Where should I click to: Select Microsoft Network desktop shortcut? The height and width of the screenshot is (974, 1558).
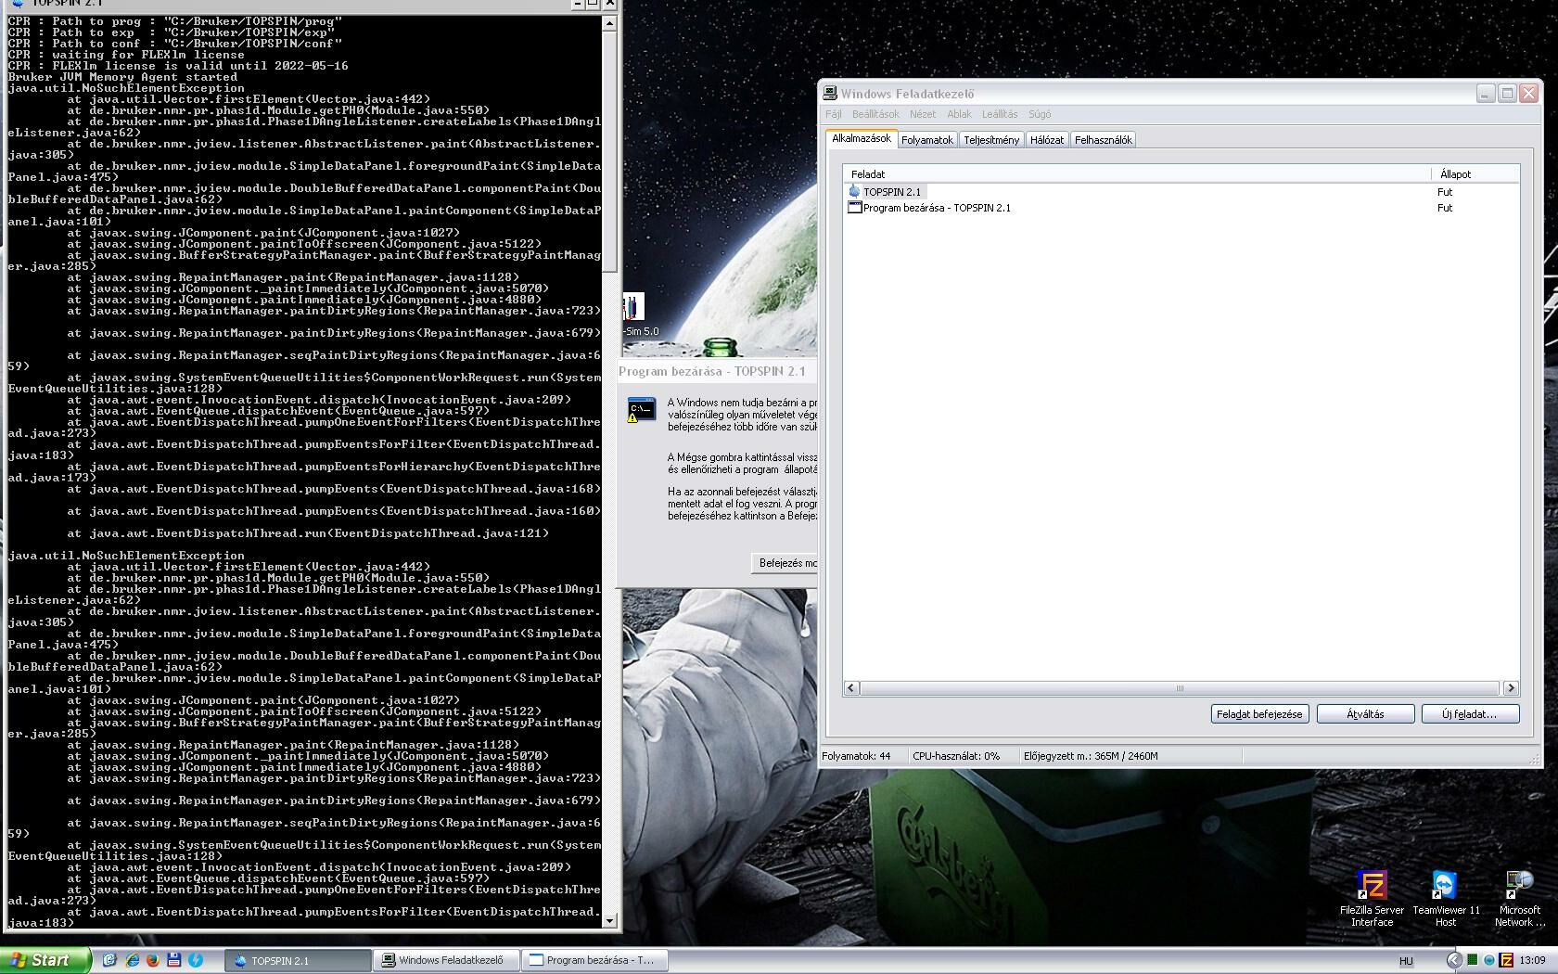[1520, 899]
